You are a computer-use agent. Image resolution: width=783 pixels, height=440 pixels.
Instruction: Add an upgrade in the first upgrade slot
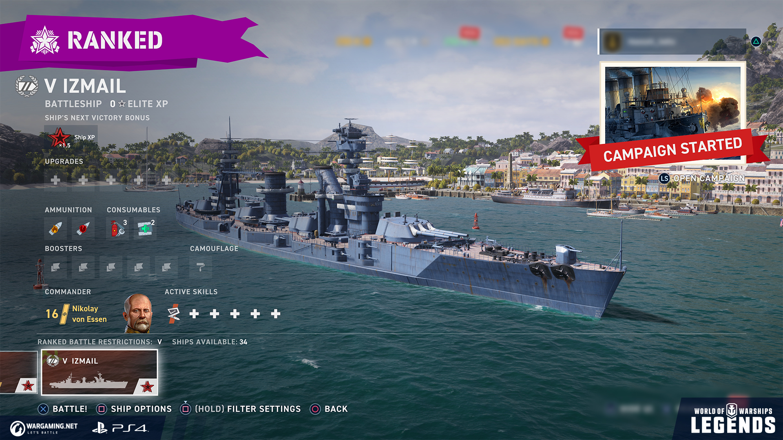point(55,180)
